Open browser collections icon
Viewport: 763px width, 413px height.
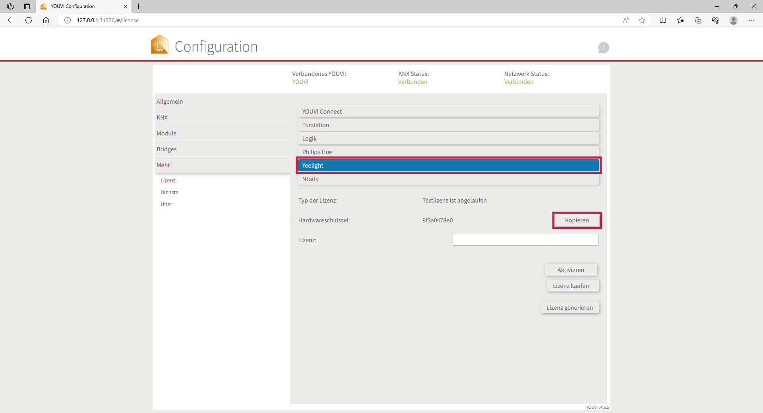click(x=698, y=20)
